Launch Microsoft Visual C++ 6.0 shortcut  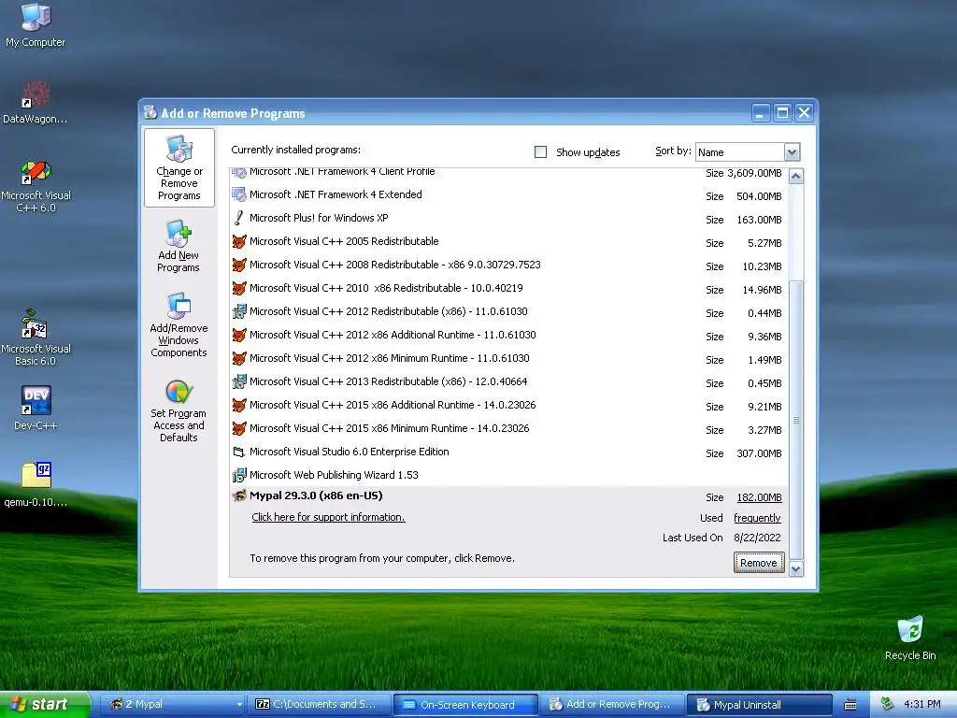(36, 186)
